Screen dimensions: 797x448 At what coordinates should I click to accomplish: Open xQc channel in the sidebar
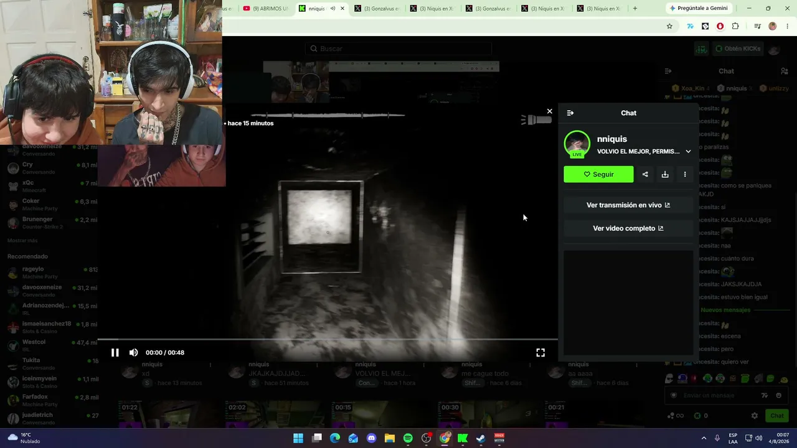tap(52, 185)
